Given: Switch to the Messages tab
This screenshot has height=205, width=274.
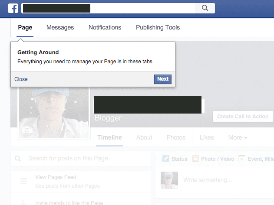Looking at the screenshot, I should [60, 28].
